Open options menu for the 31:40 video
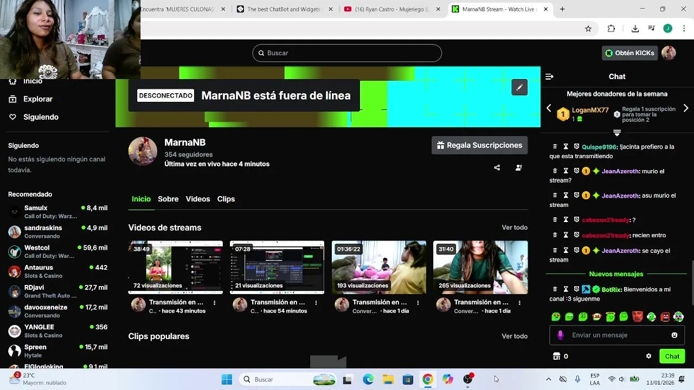The height and width of the screenshot is (390, 694). 519,303
